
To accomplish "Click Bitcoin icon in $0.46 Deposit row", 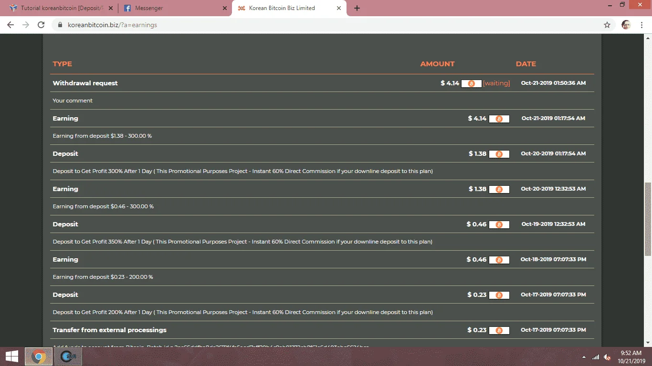I will point(499,224).
